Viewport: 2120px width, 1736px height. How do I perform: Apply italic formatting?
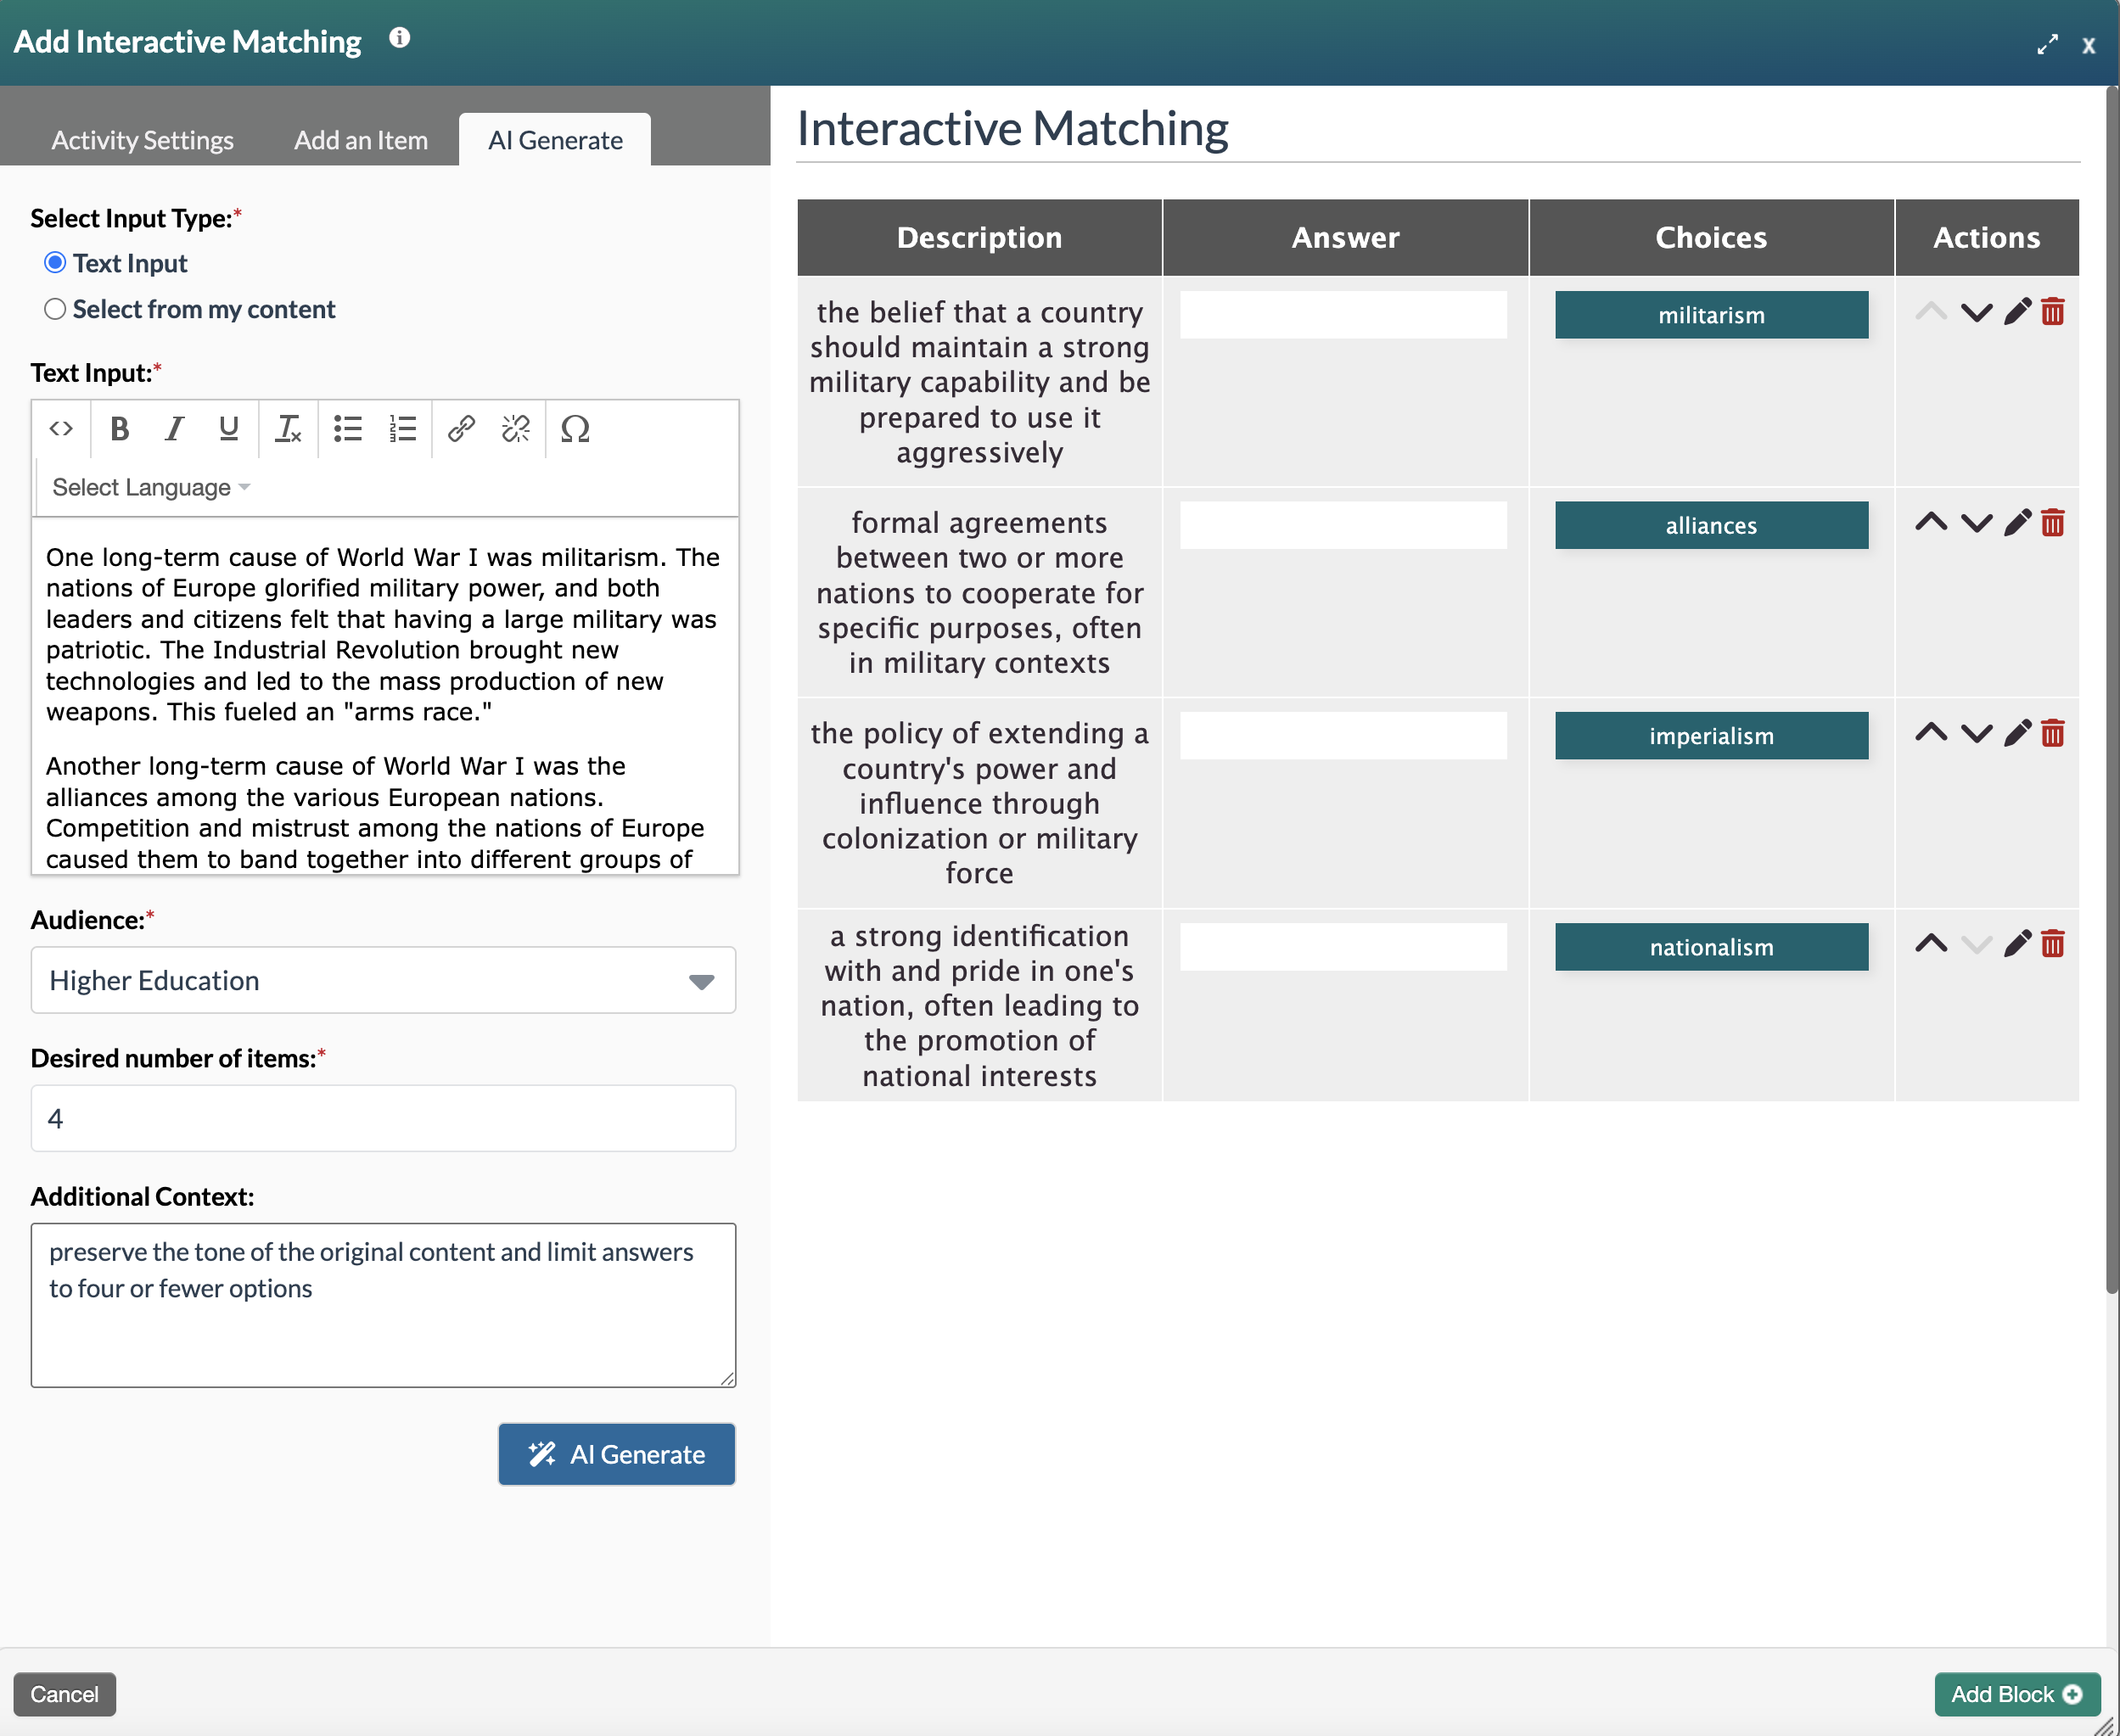pyautogui.click(x=173, y=429)
